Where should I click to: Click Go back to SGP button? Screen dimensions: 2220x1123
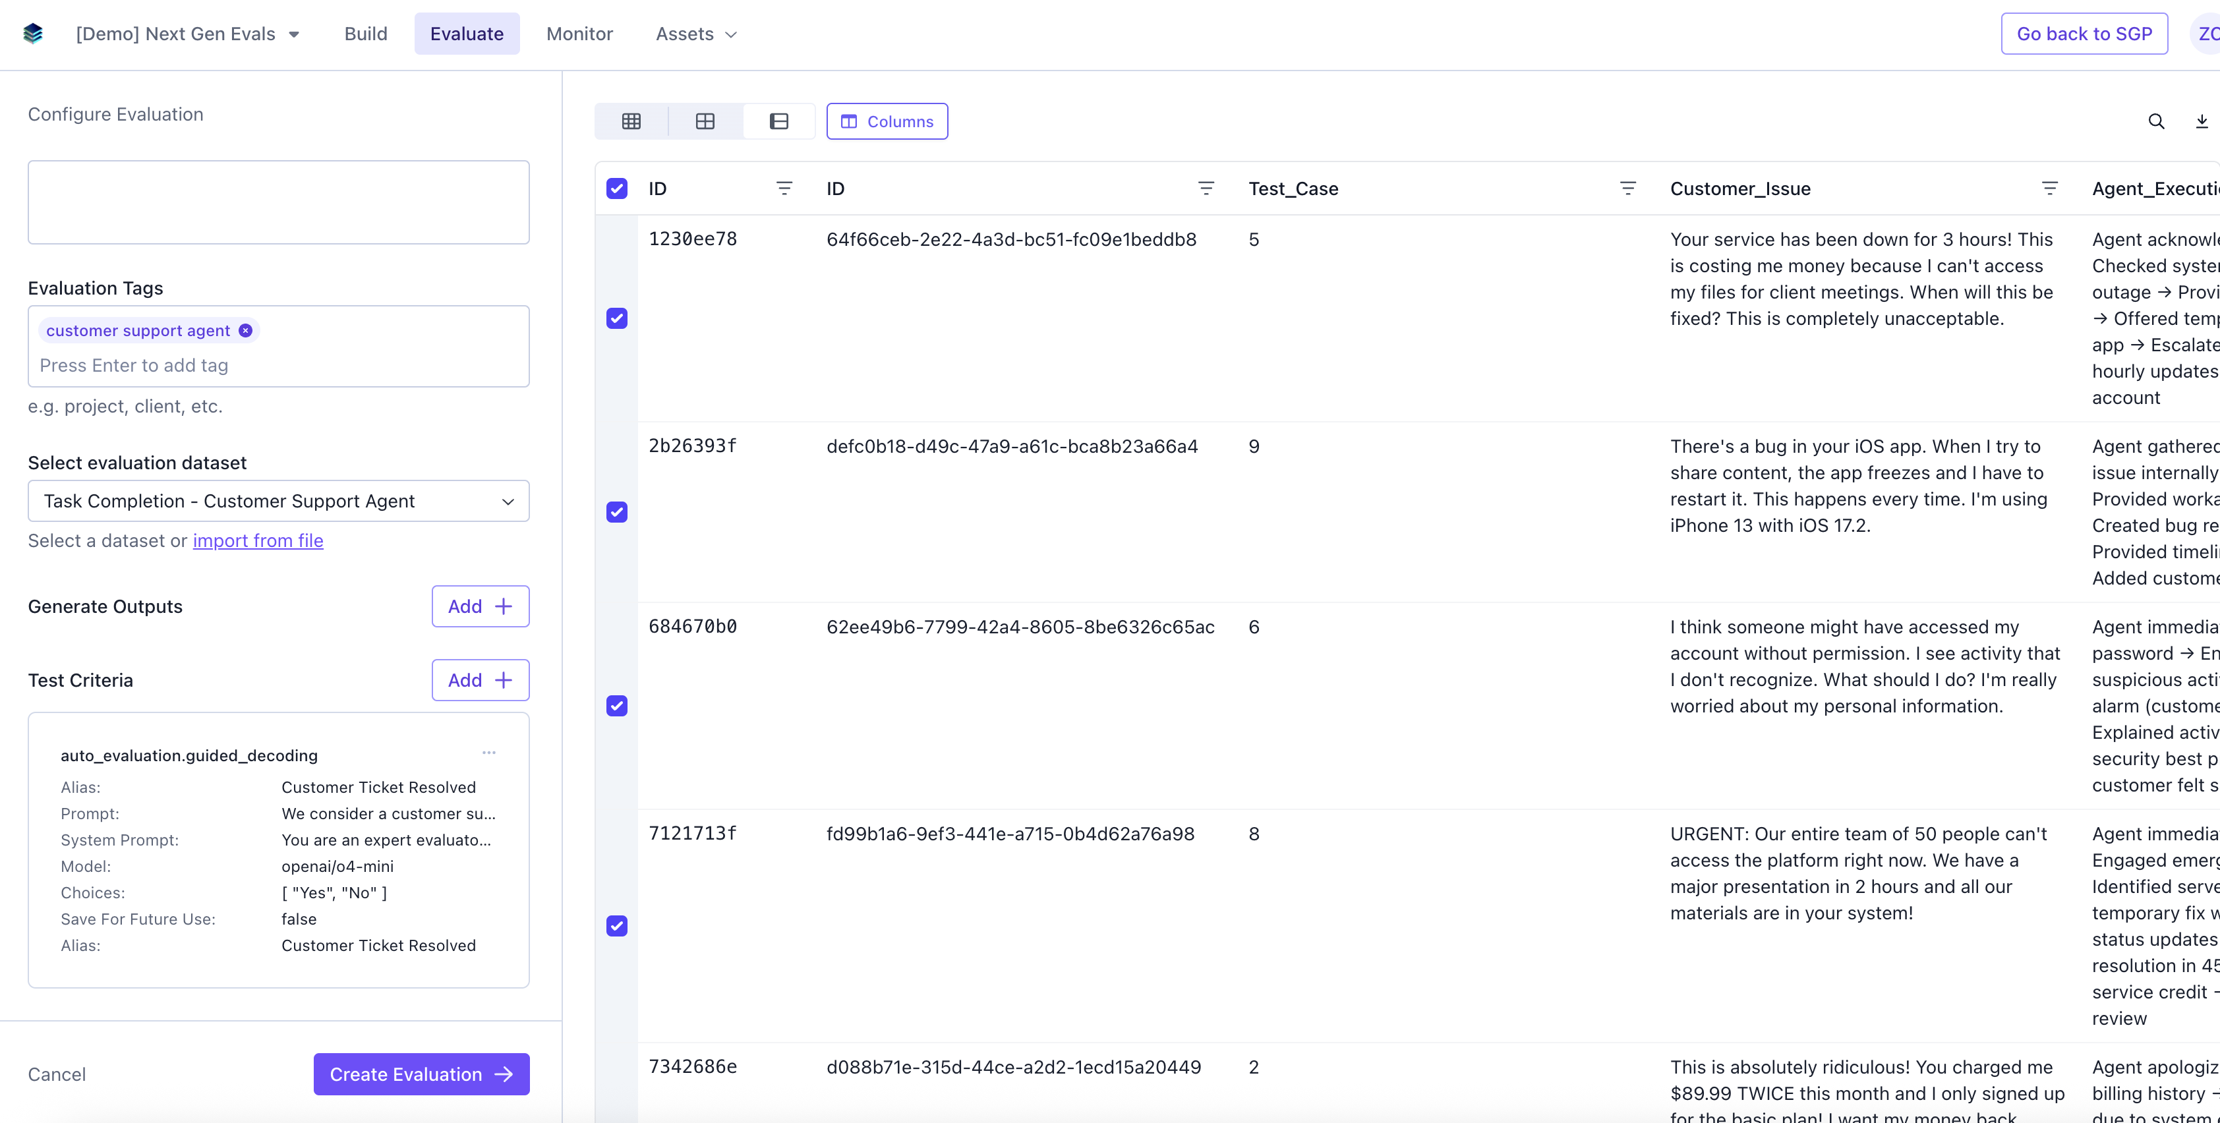pos(2084,34)
